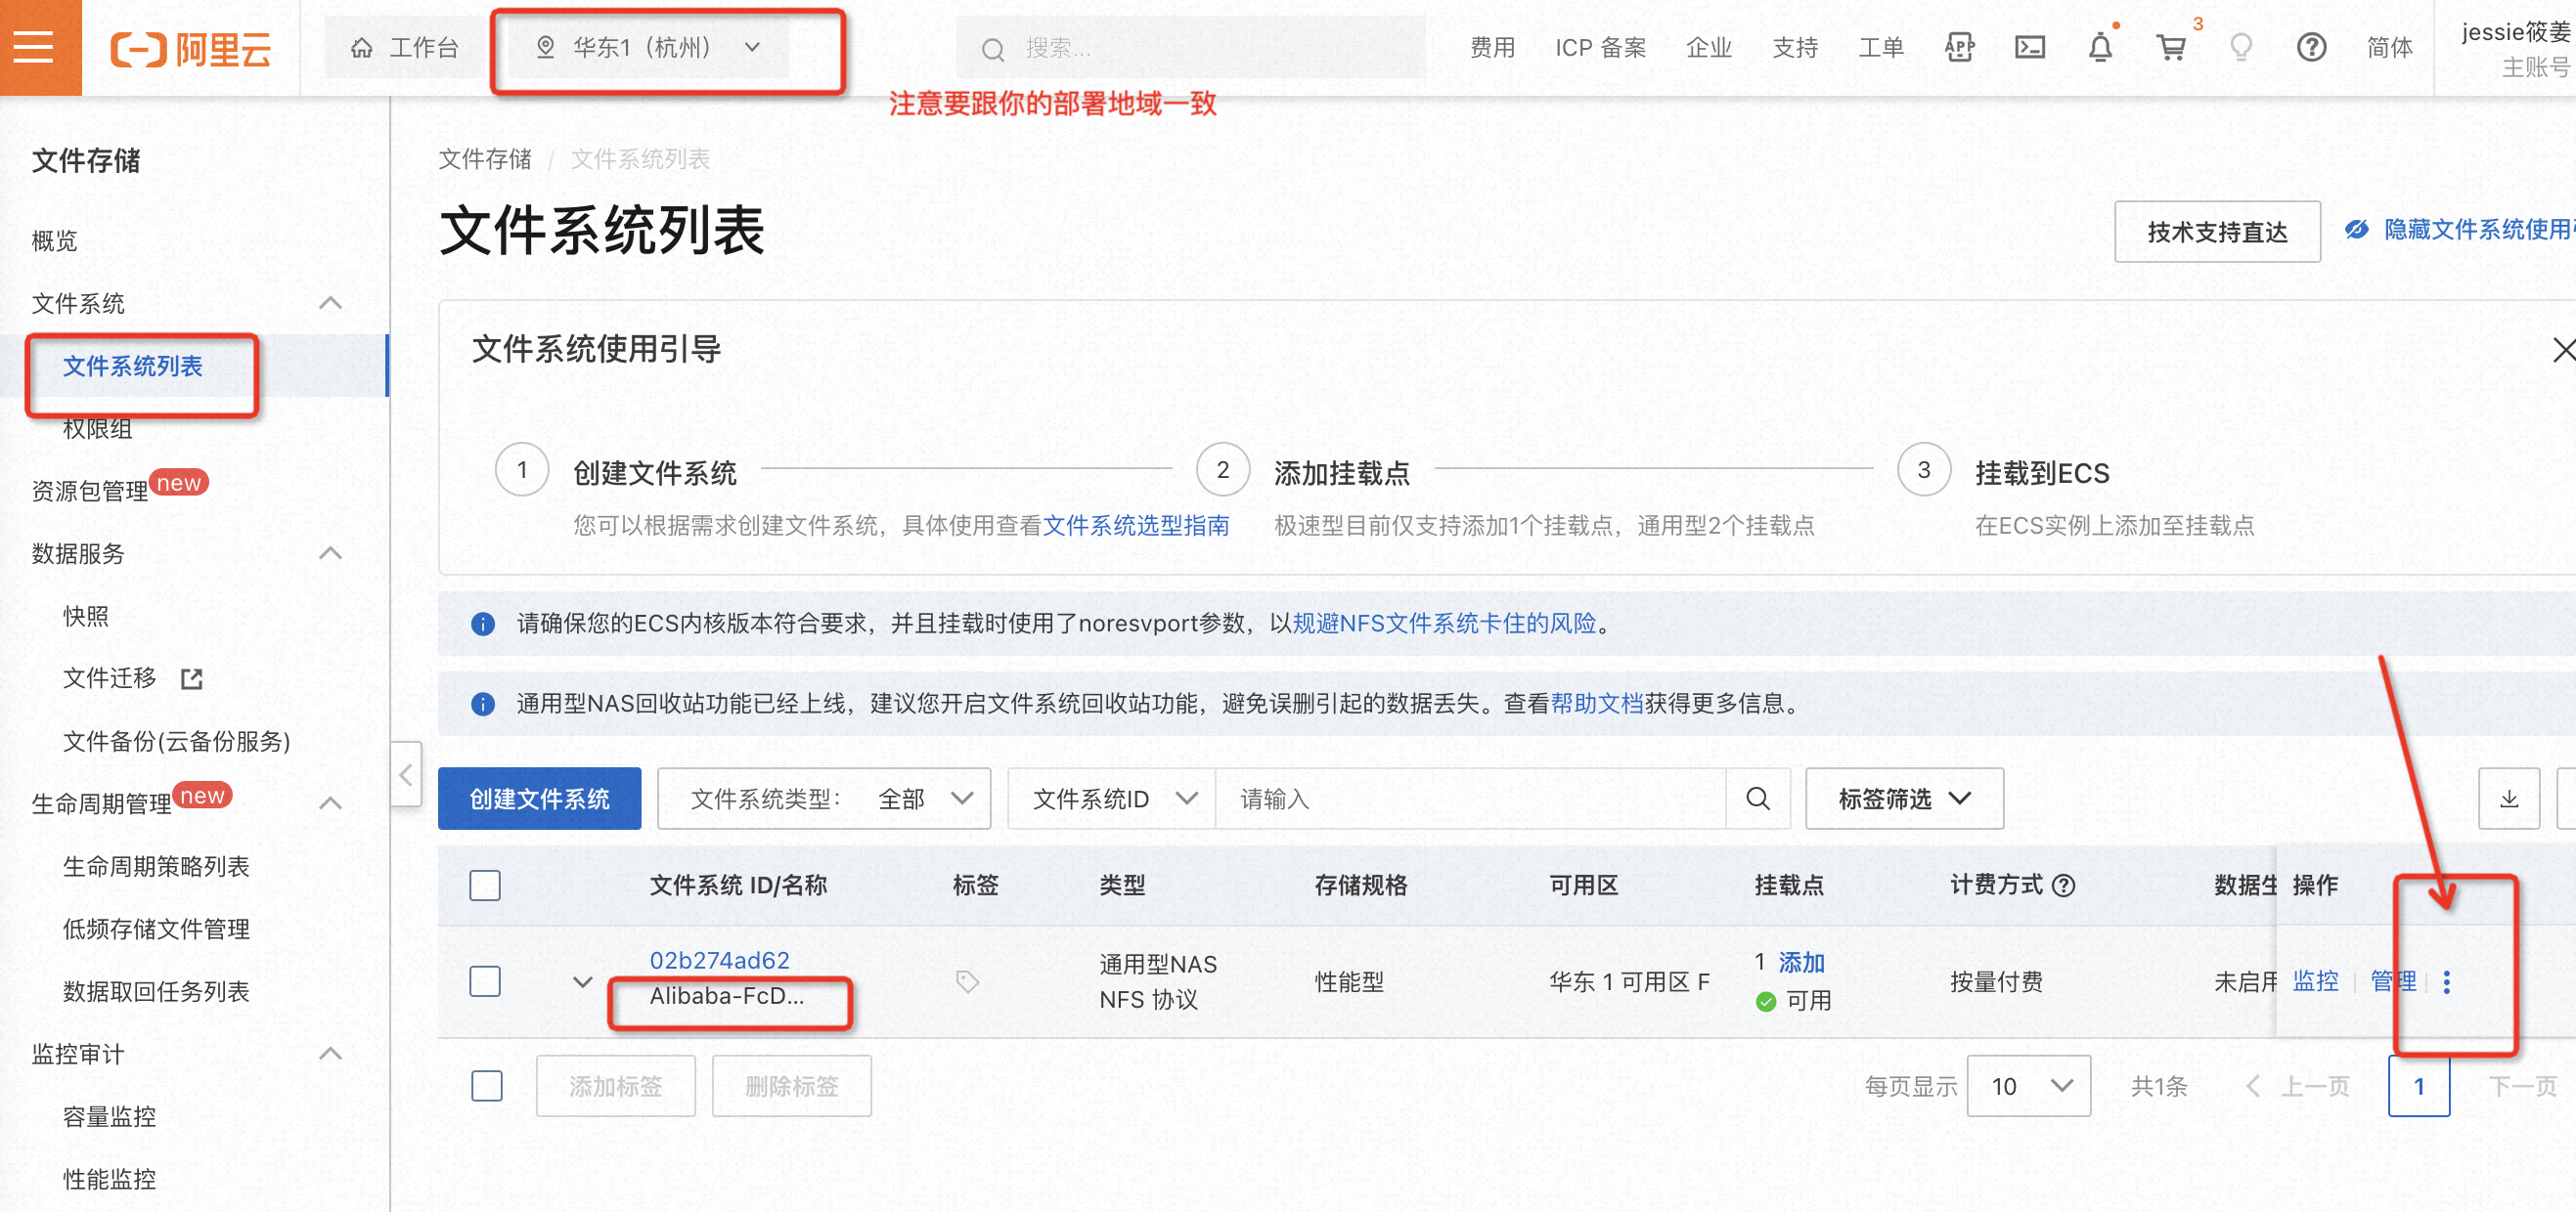Click the 请输入 file system search field

pos(1469,799)
